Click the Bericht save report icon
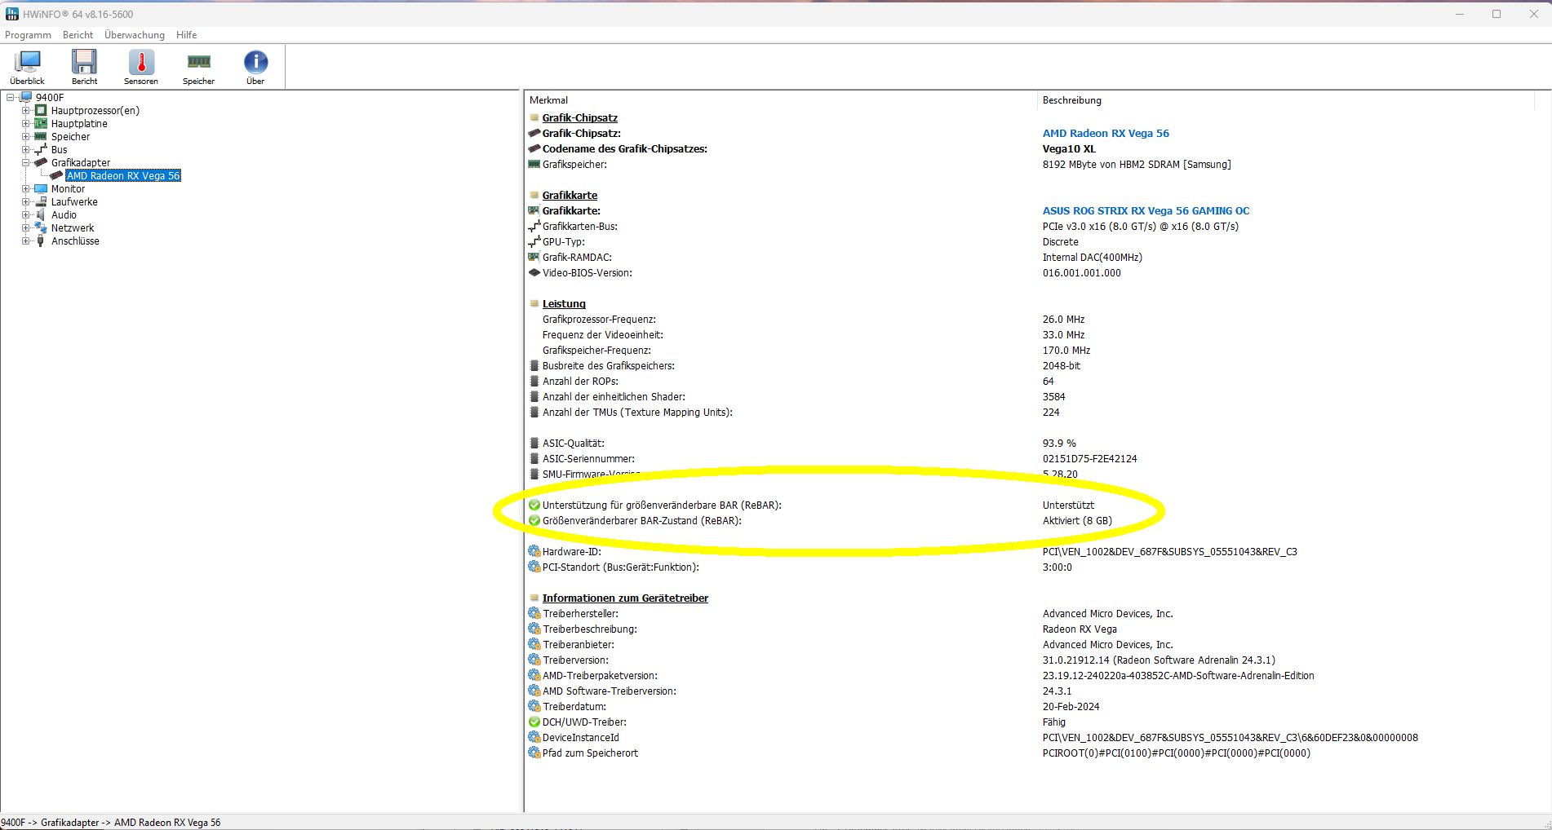Image resolution: width=1552 pixels, height=830 pixels. [x=84, y=62]
